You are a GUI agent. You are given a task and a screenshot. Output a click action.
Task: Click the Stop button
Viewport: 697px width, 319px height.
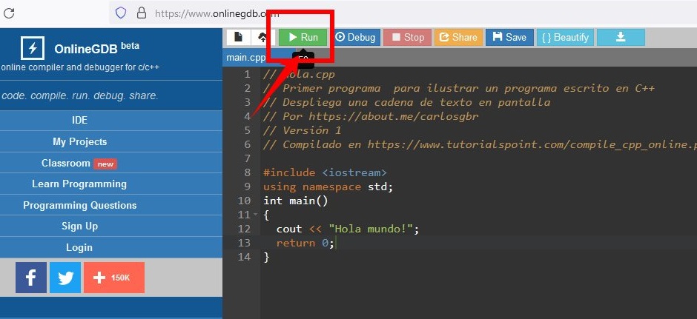[407, 37]
